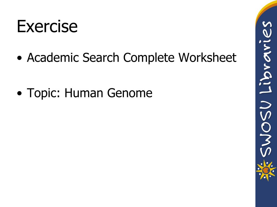
Task: Click the word Academic in first bullet
Action: pos(53,58)
